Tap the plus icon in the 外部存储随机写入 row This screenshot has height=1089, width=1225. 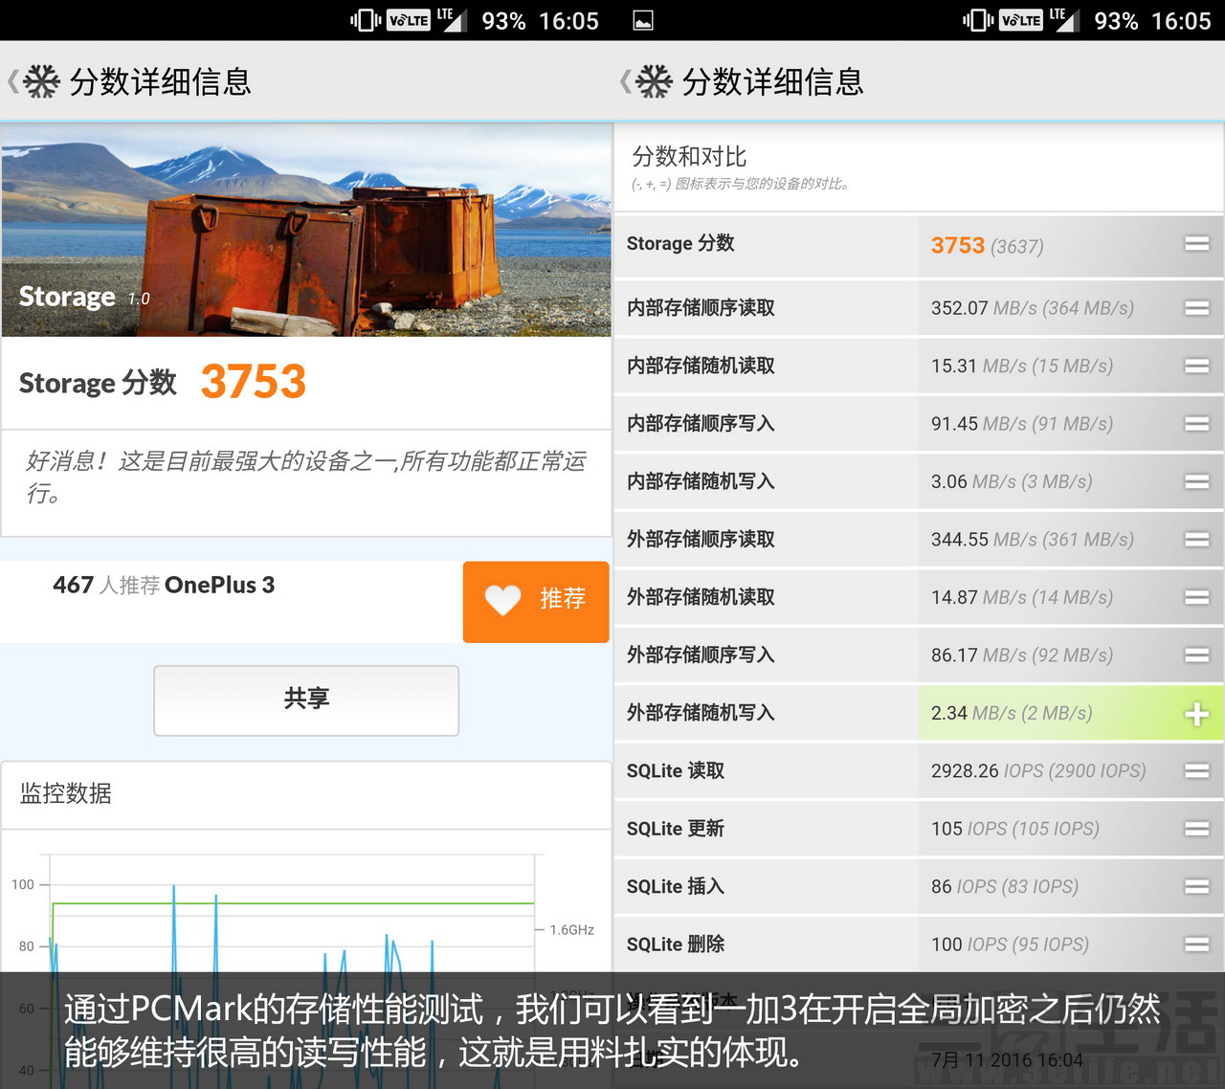(x=1196, y=713)
